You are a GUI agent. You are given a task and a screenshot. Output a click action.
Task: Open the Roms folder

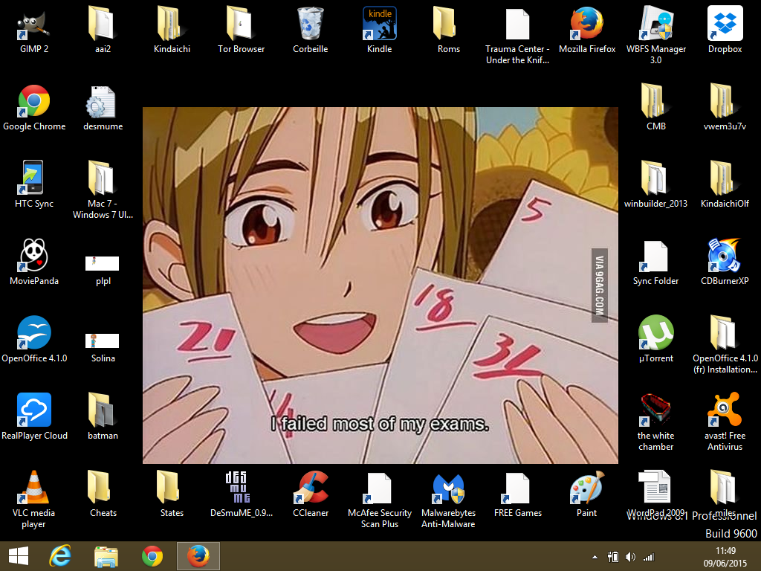click(448, 25)
